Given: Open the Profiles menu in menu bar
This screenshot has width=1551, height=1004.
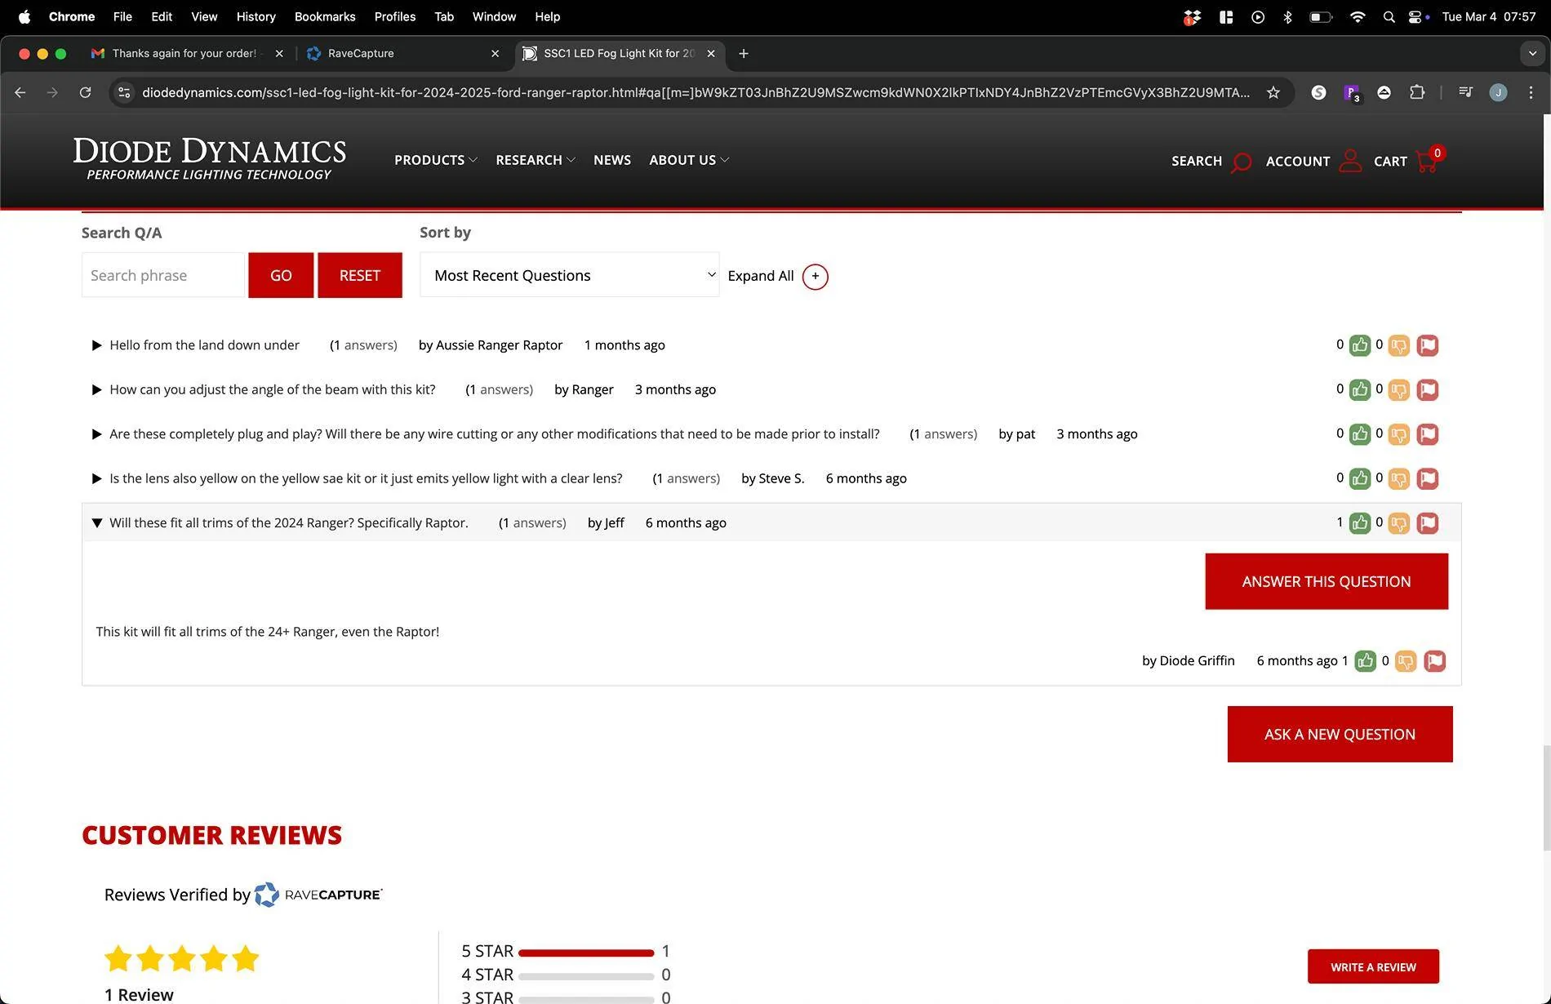Looking at the screenshot, I should point(395,16).
